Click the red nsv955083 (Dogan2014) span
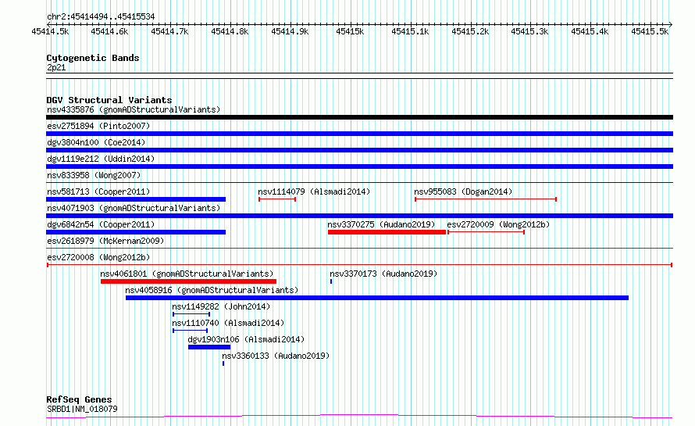Screen dimensions: 695x426 pos(486,199)
